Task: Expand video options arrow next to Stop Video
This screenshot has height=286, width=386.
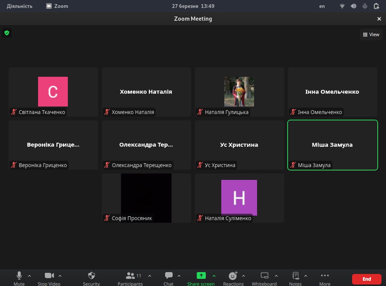Action: (x=60, y=276)
